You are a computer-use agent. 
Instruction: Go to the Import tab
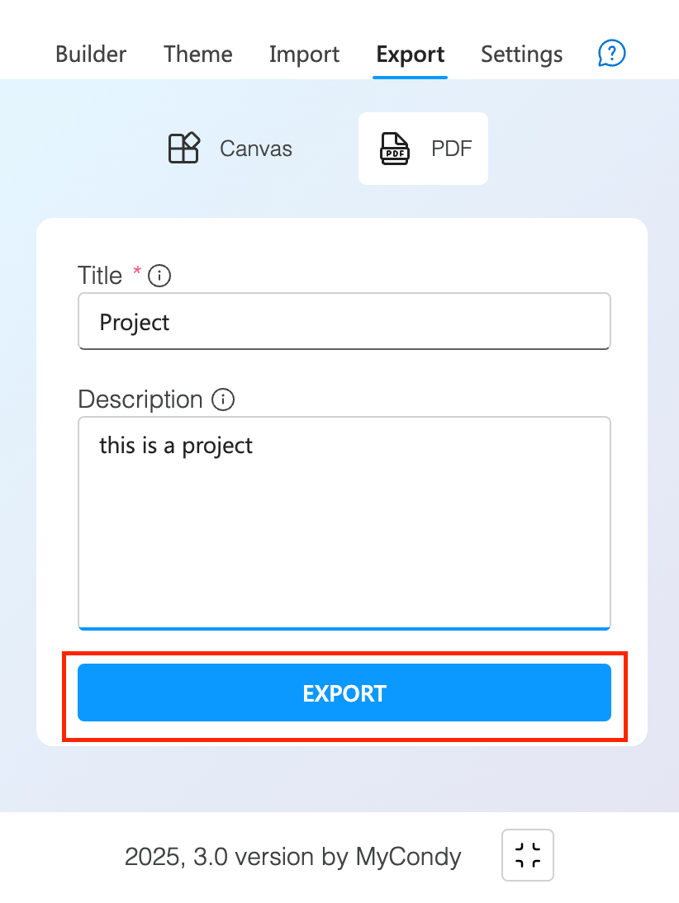[x=304, y=54]
